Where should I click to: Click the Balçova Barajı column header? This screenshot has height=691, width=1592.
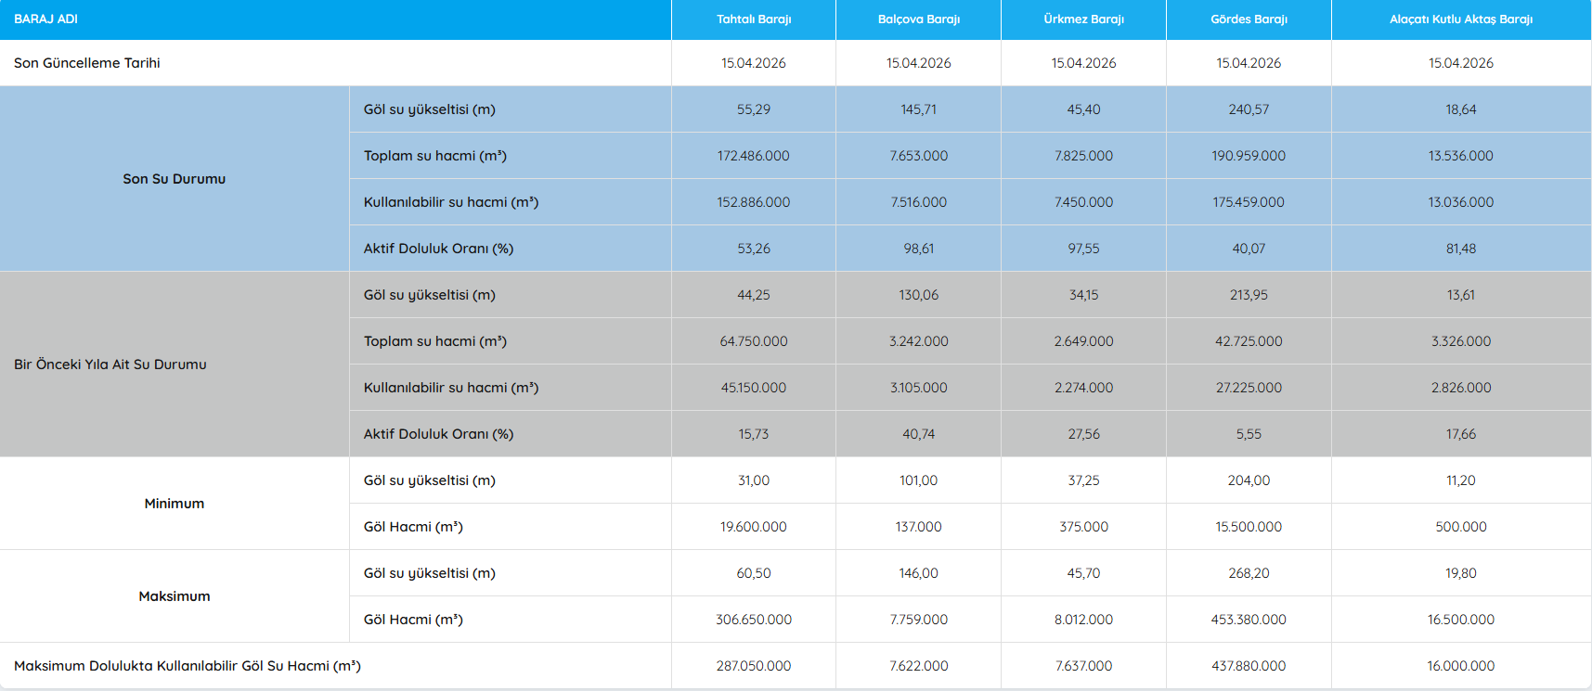click(x=918, y=19)
